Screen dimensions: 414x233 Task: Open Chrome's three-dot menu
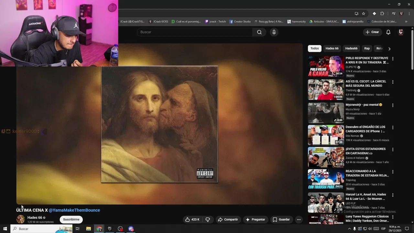(409, 14)
